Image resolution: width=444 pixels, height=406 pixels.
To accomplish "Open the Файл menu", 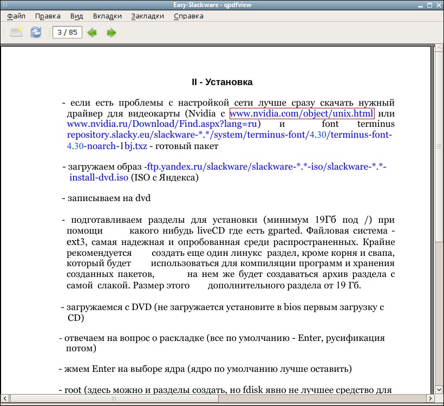I will [x=16, y=16].
